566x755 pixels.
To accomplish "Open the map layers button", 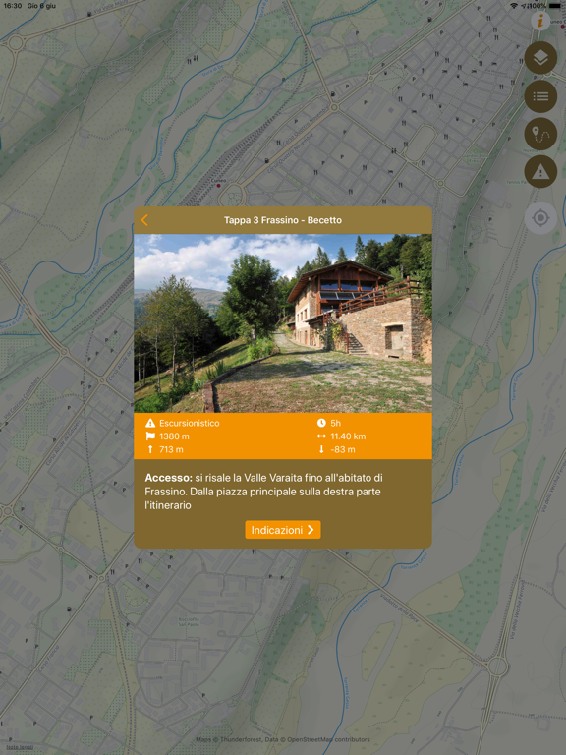I will 540,58.
